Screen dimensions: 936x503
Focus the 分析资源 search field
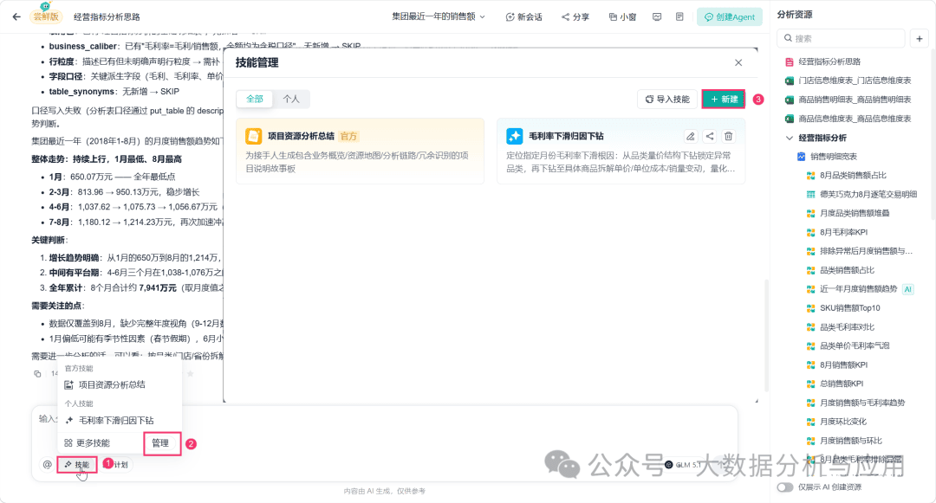point(842,39)
